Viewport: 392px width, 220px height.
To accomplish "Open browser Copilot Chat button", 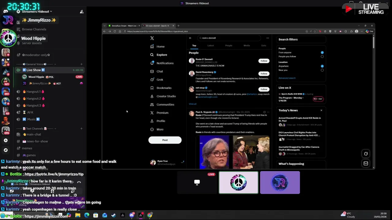I will pos(369,31).
